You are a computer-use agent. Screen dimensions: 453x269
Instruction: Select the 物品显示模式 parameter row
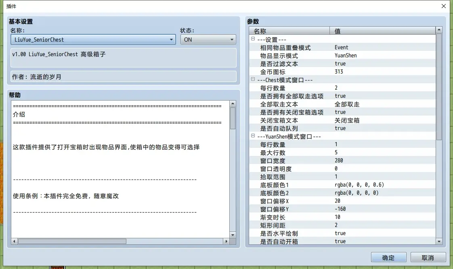[x=342, y=55]
